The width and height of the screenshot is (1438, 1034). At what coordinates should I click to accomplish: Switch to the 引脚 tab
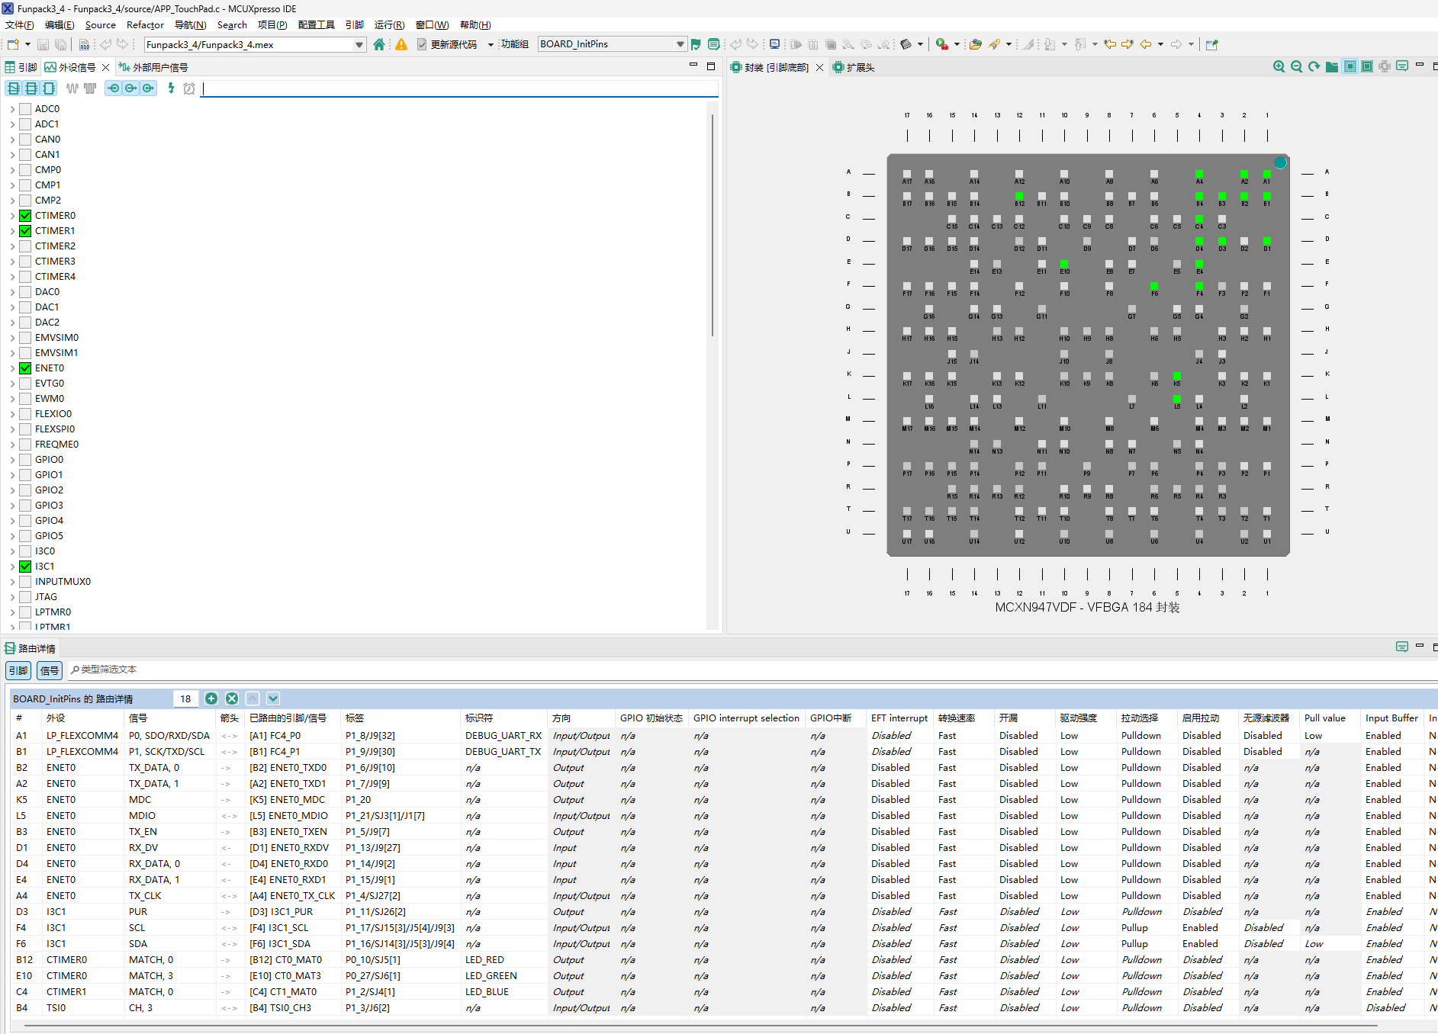click(x=21, y=67)
